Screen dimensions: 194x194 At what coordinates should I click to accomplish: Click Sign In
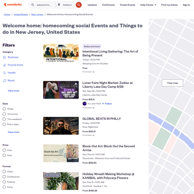[186, 5]
